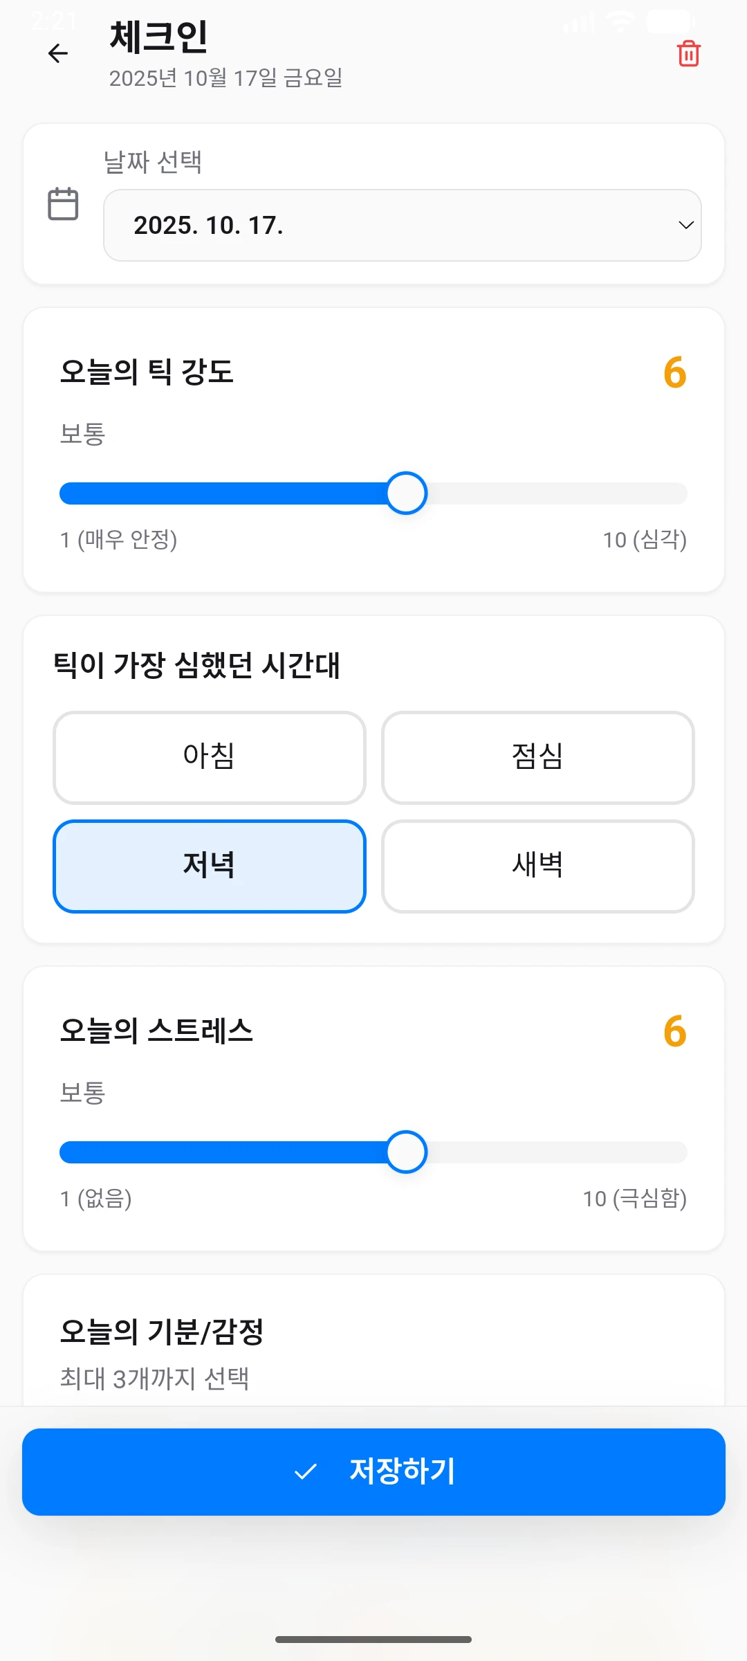Select the 점심 time option
The width and height of the screenshot is (747, 1661).
tap(537, 757)
